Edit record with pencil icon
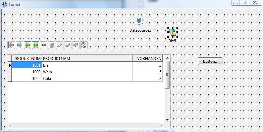 click(x=60, y=45)
